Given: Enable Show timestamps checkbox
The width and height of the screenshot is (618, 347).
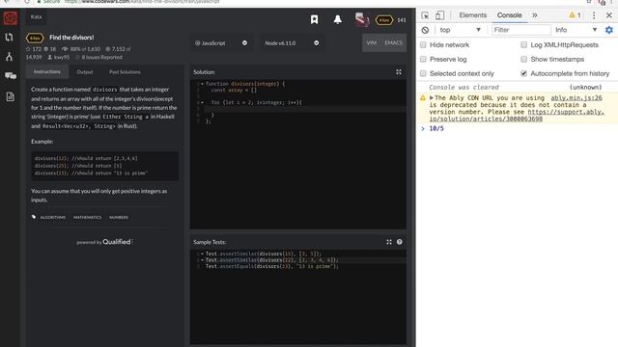Looking at the screenshot, I should [523, 59].
